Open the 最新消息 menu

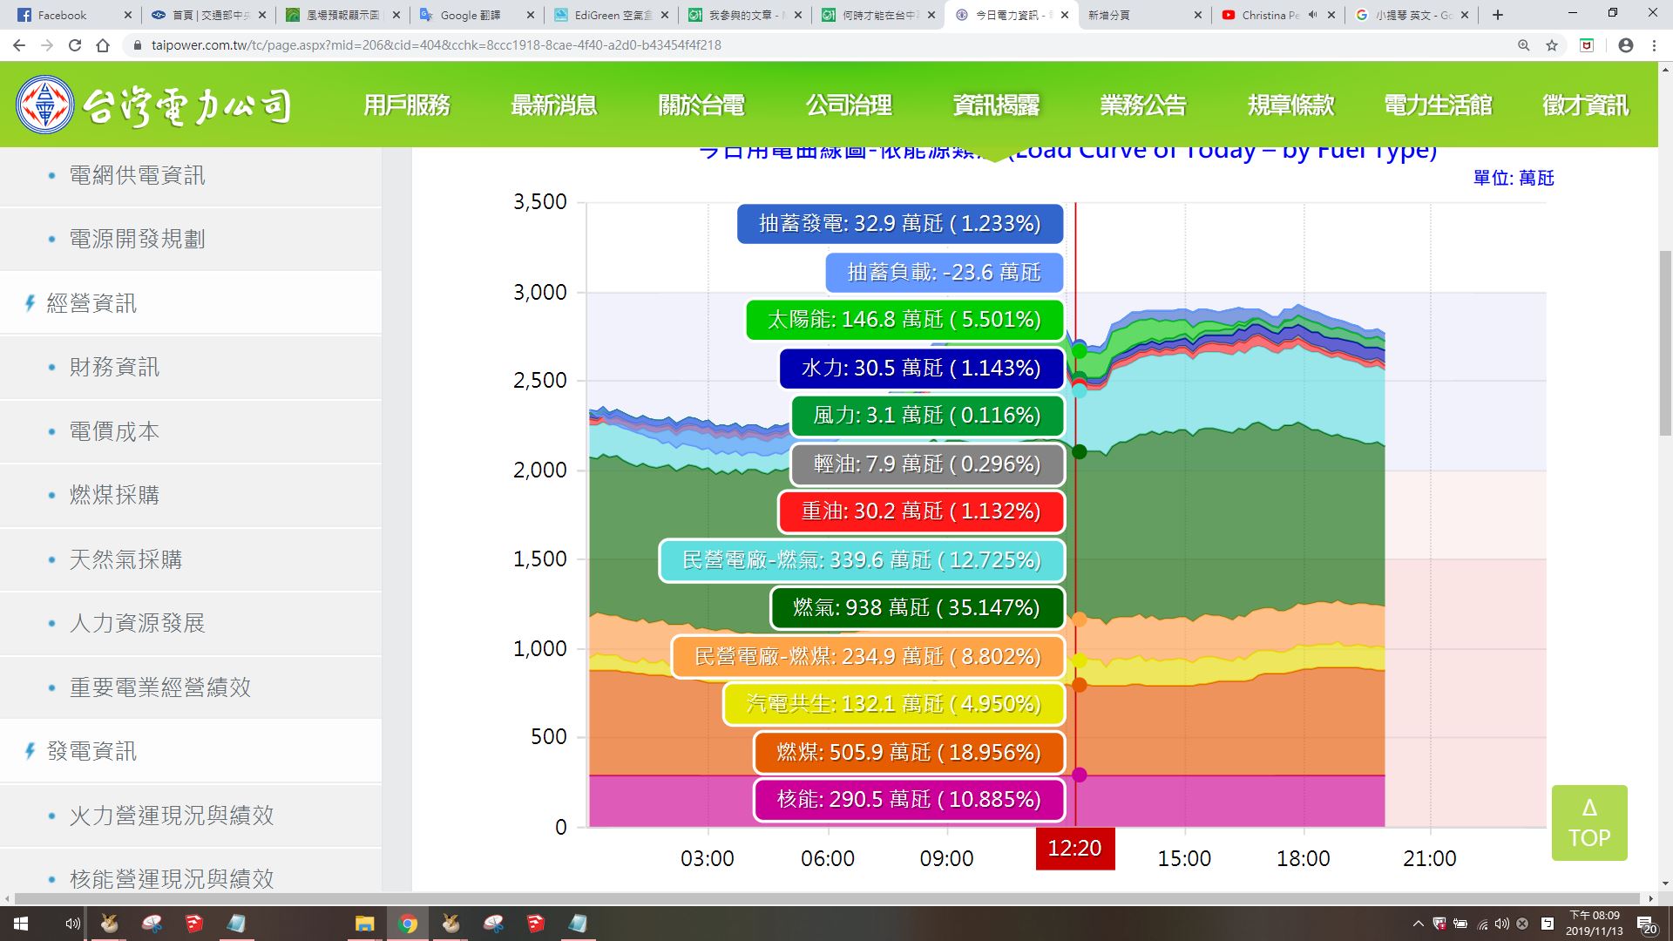(554, 105)
